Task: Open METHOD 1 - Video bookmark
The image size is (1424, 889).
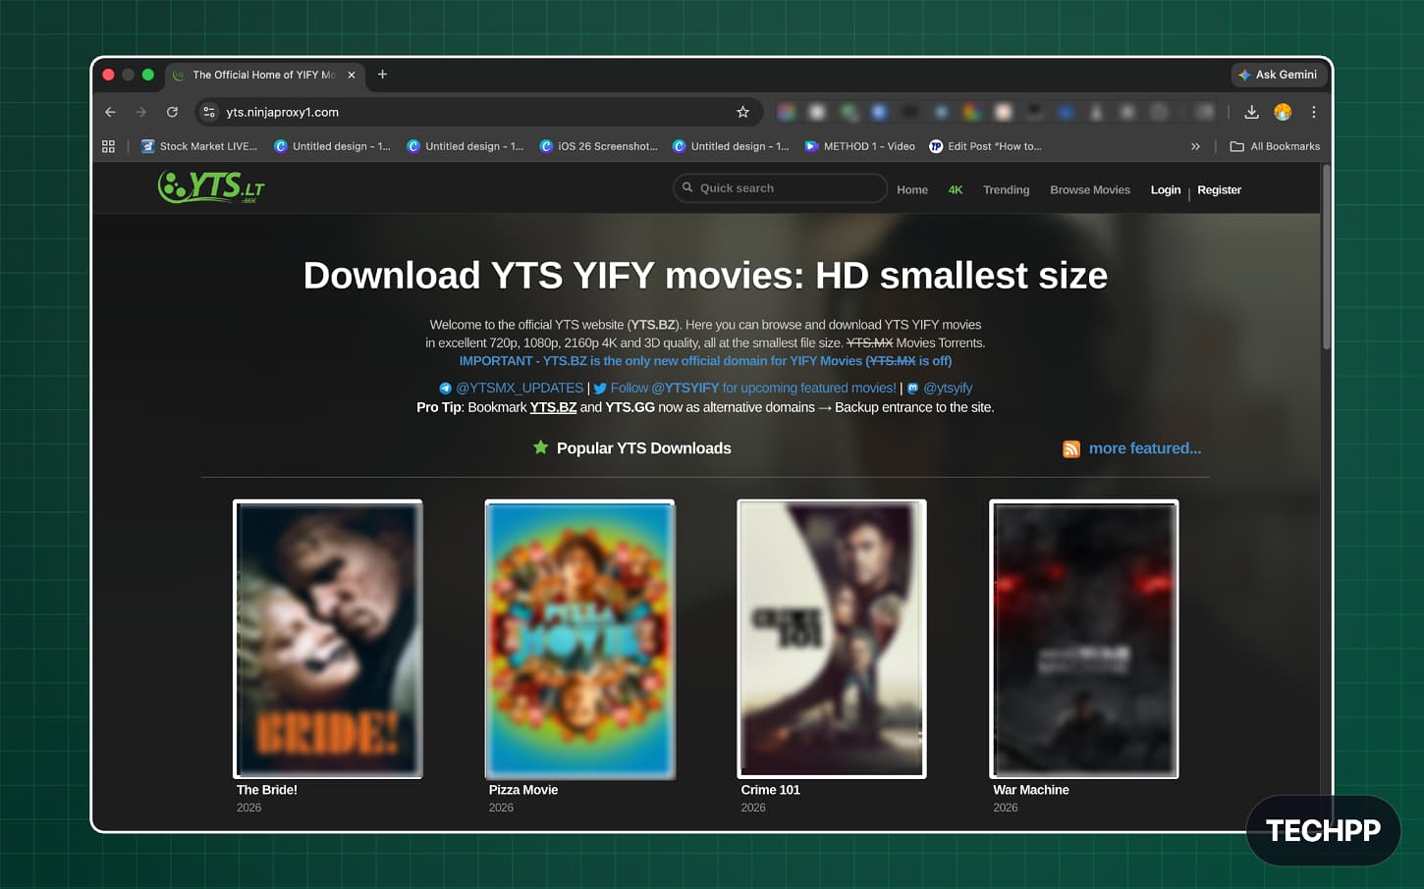Action: [x=859, y=146]
